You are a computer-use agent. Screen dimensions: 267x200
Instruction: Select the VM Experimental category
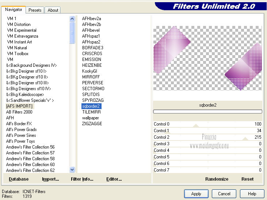[x=22, y=30]
